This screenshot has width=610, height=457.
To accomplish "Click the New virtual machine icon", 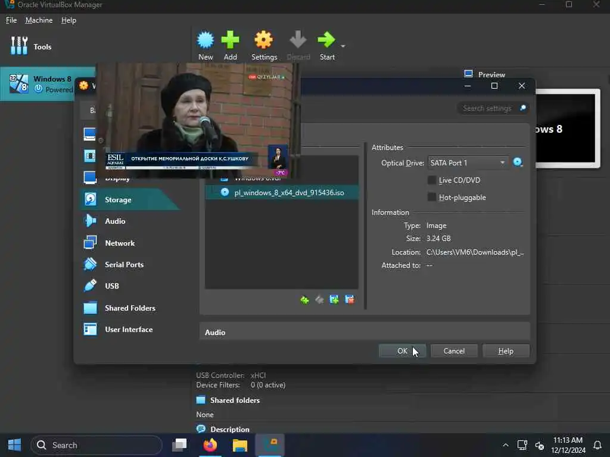I will click(x=206, y=40).
